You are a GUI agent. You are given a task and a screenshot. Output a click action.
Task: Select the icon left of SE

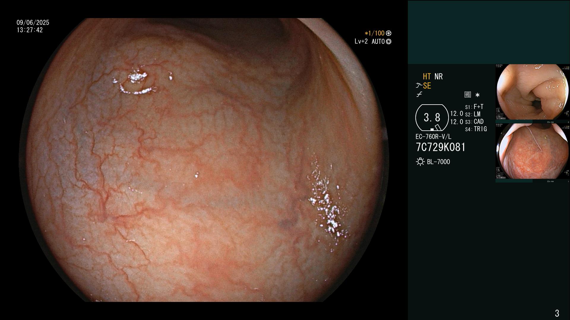coord(419,86)
